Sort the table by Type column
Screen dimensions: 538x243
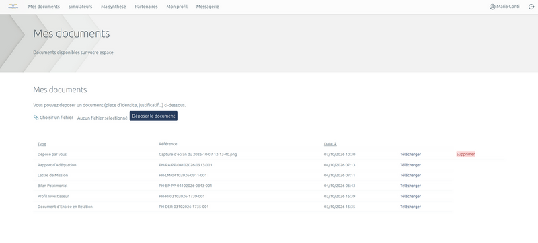(x=42, y=144)
